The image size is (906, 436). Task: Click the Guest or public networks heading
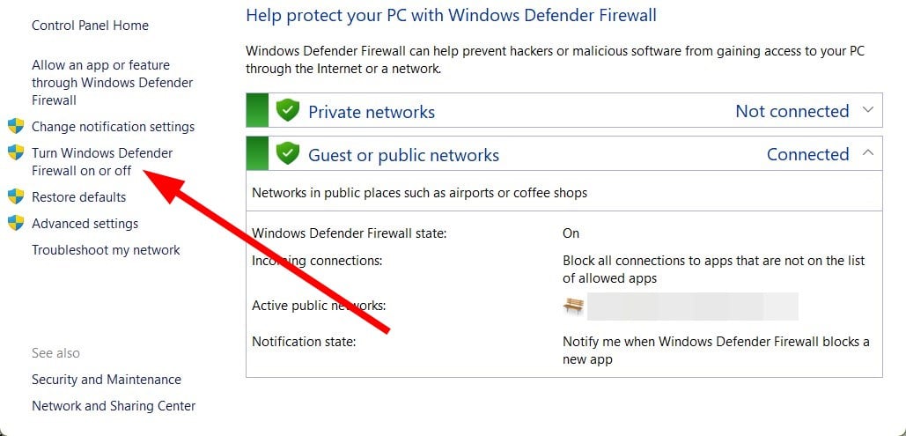pos(403,155)
